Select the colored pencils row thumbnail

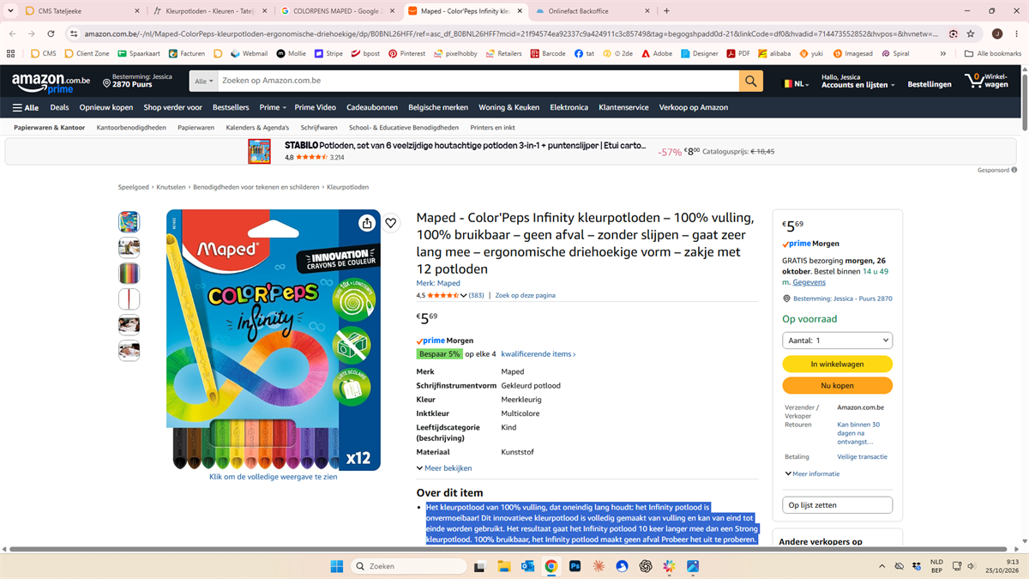(129, 274)
